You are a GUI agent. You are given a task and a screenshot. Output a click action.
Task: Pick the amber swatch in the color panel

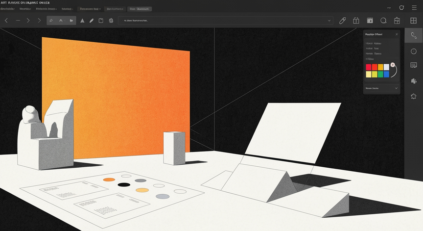(380, 67)
